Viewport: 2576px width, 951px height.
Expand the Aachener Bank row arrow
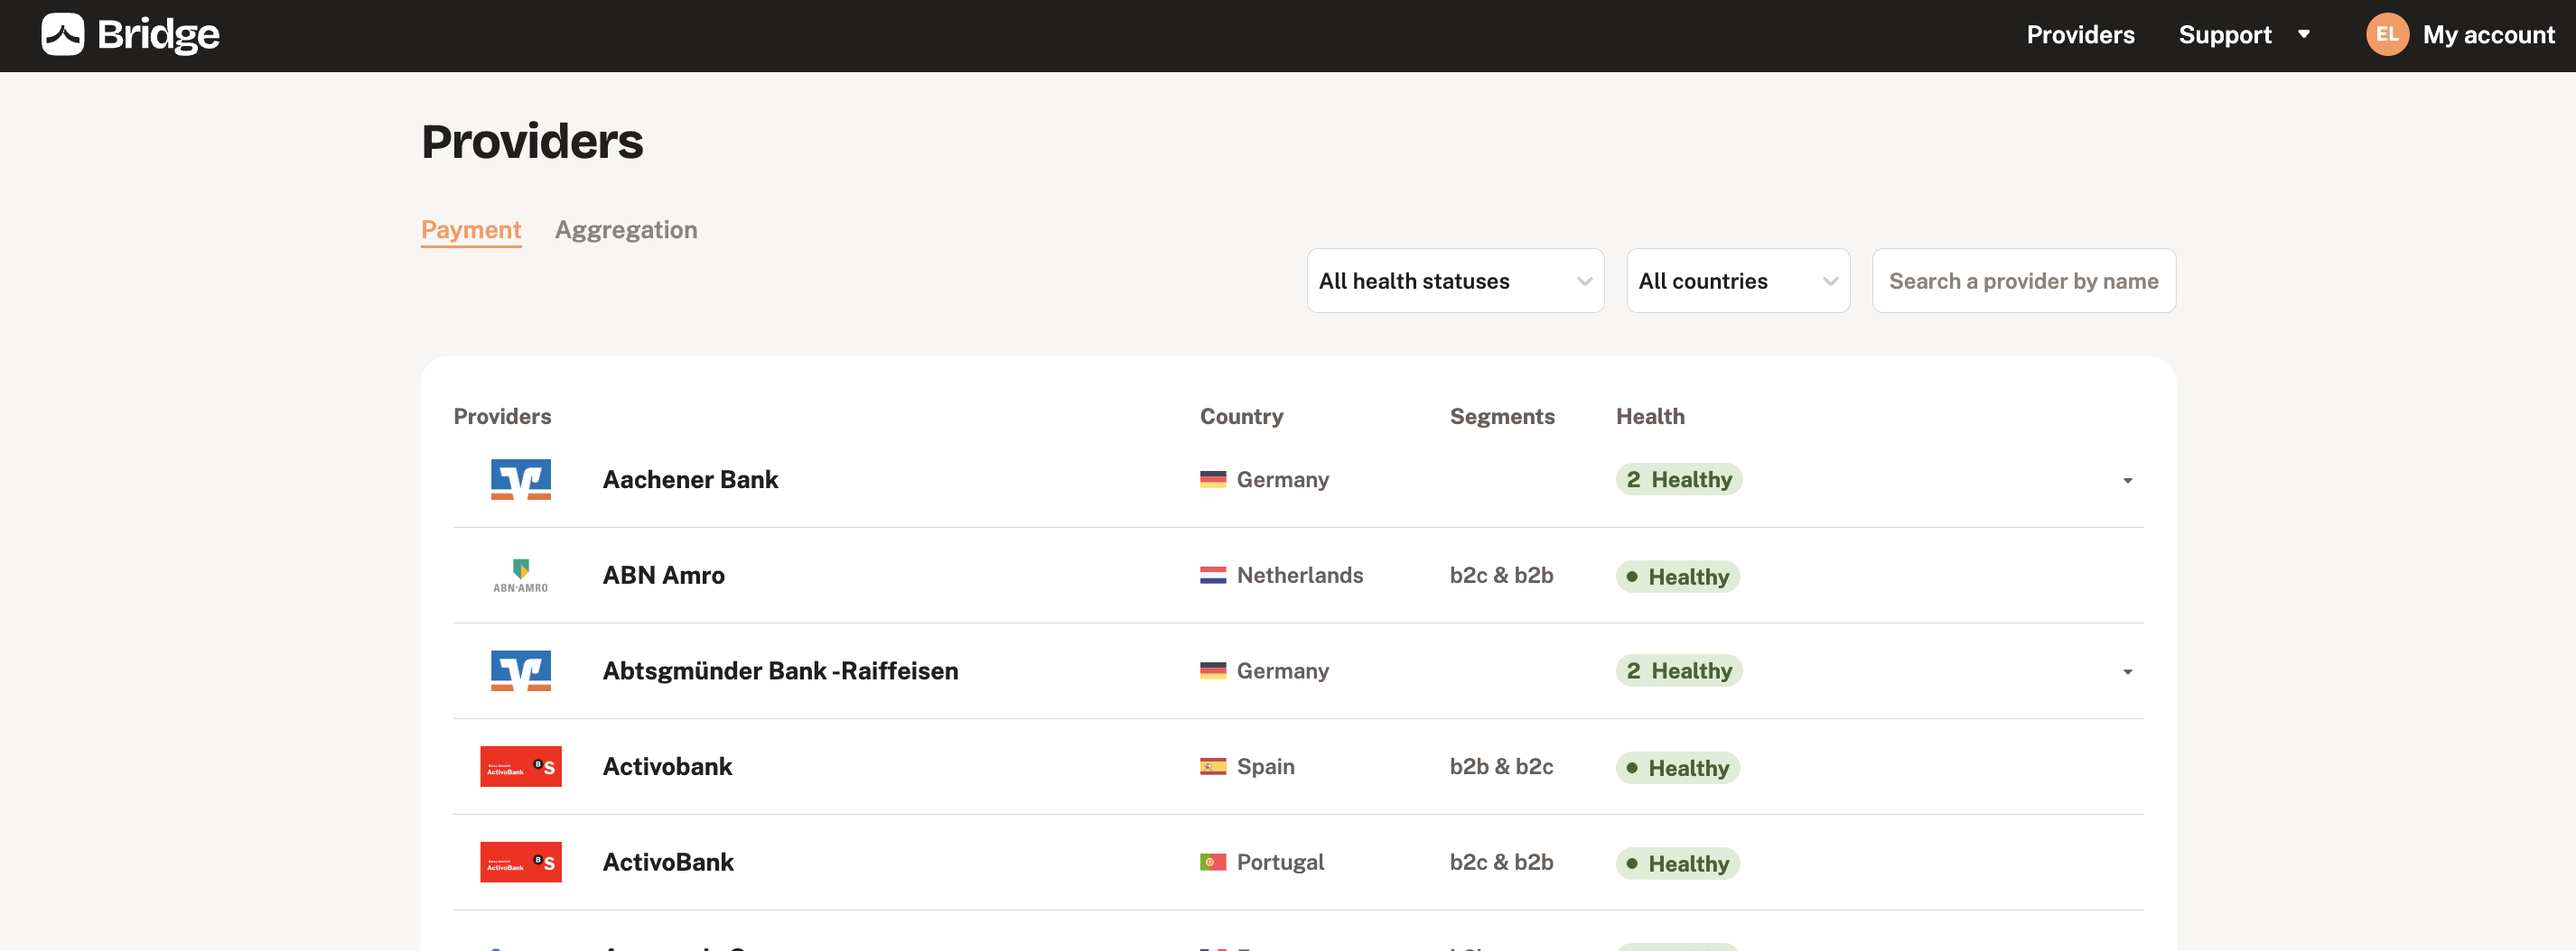[x=2127, y=481]
